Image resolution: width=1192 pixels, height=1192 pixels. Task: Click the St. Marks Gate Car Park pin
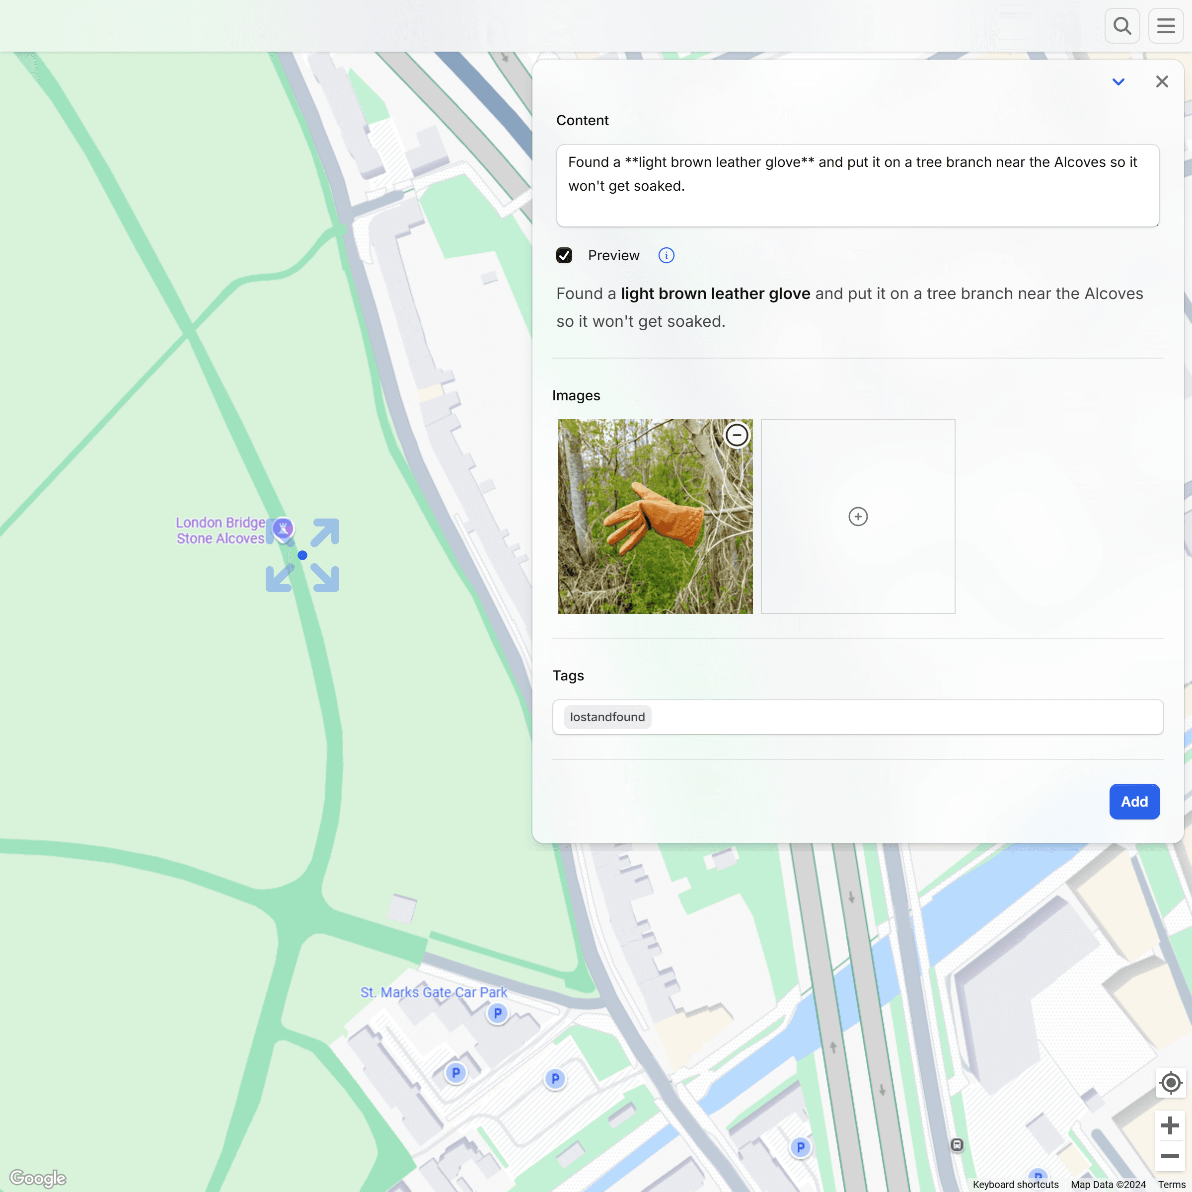click(x=497, y=1013)
